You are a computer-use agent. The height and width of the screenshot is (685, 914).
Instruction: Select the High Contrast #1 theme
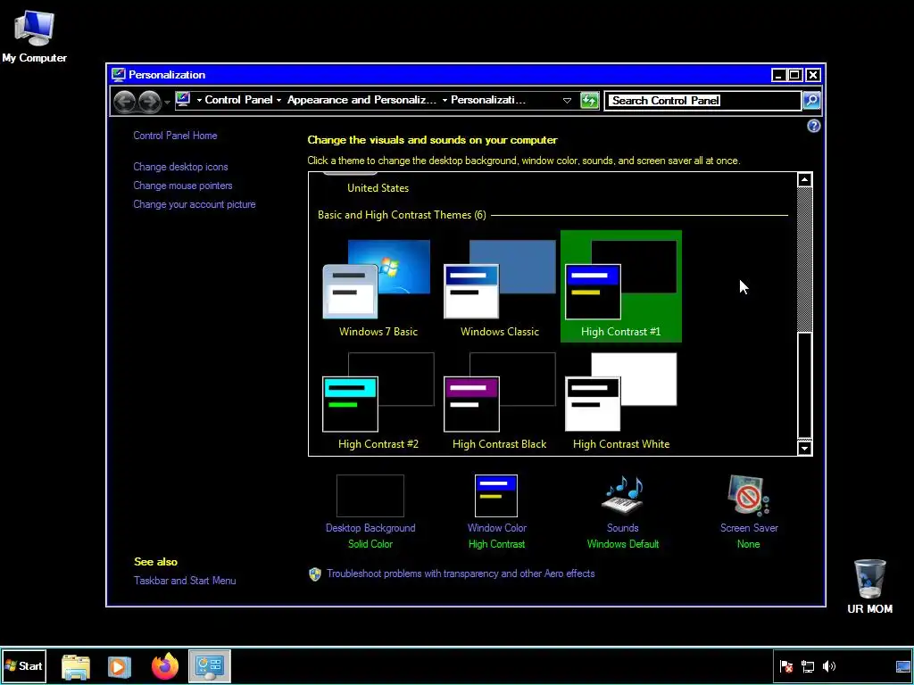coord(621,286)
